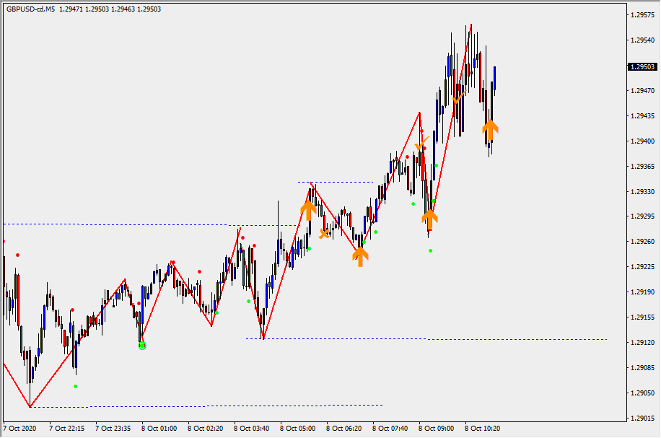Click the red zigzag line's lowest trough
The width and height of the screenshot is (661, 438).
coord(30,407)
